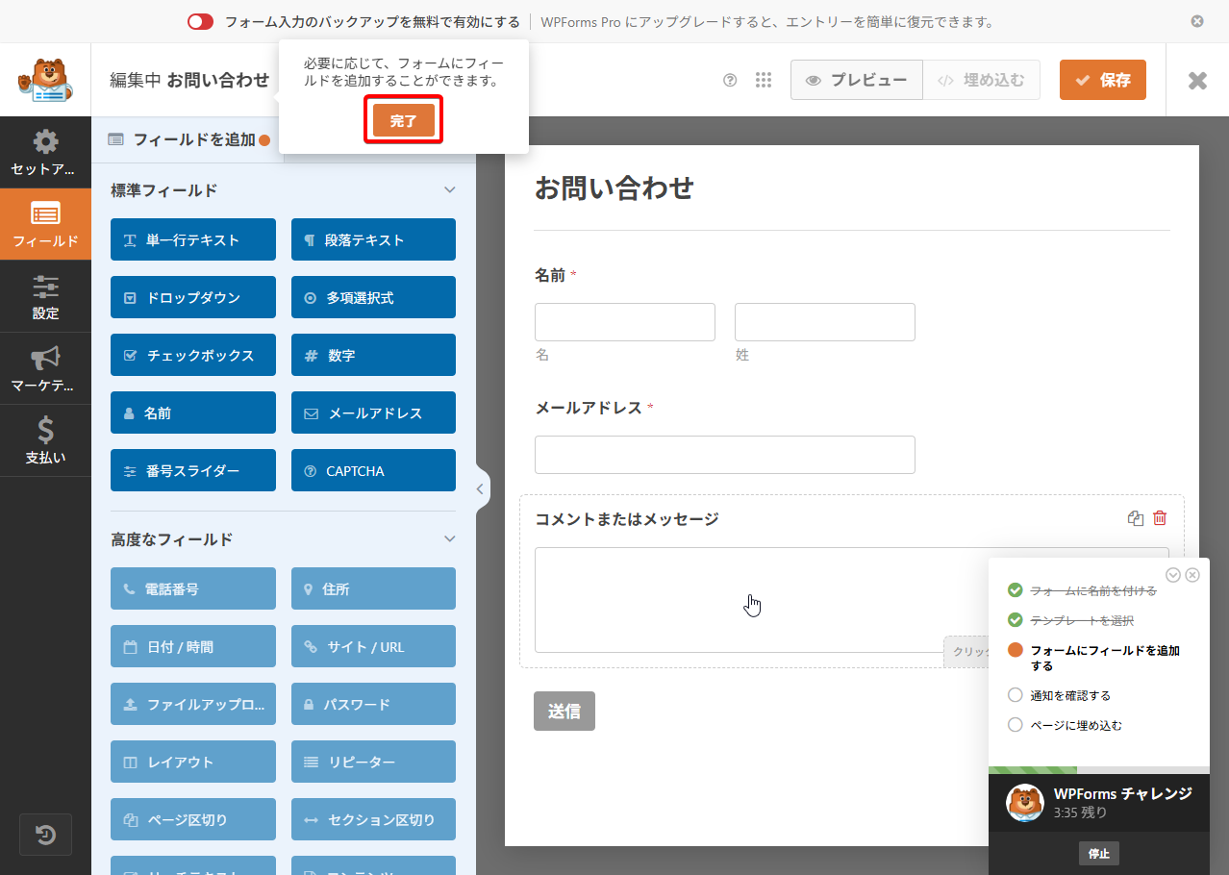This screenshot has height=875, width=1229.
Task: Click the WPForms bear logo
Action: pos(45,80)
